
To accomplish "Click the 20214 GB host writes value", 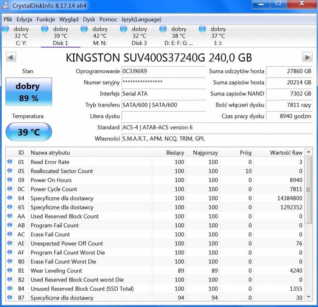I will tap(289, 82).
